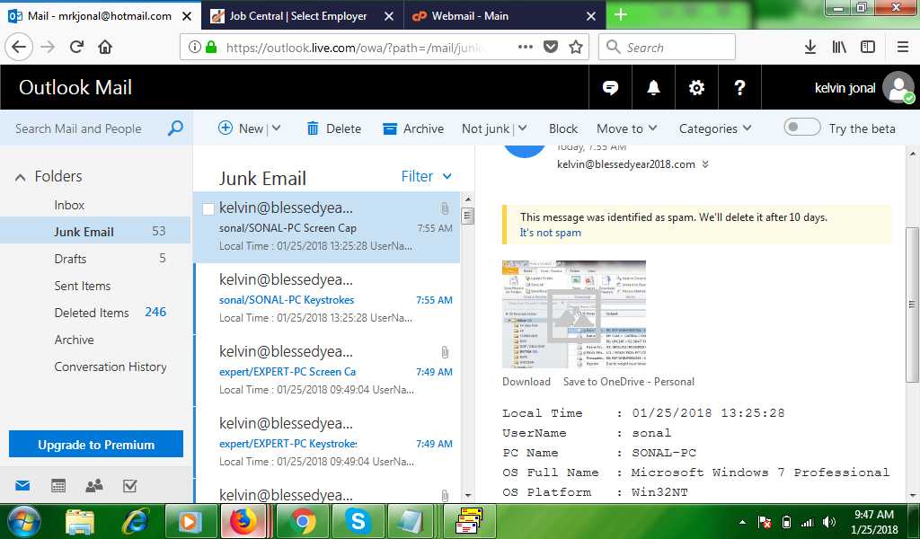The height and width of the screenshot is (539, 920).
Task: Open the Firefox library icon
Action: click(x=839, y=47)
